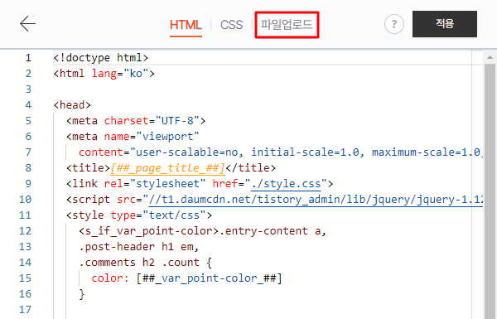Click the [##_page_title_##] placeholder text
The image size is (497, 319).
point(167,167)
